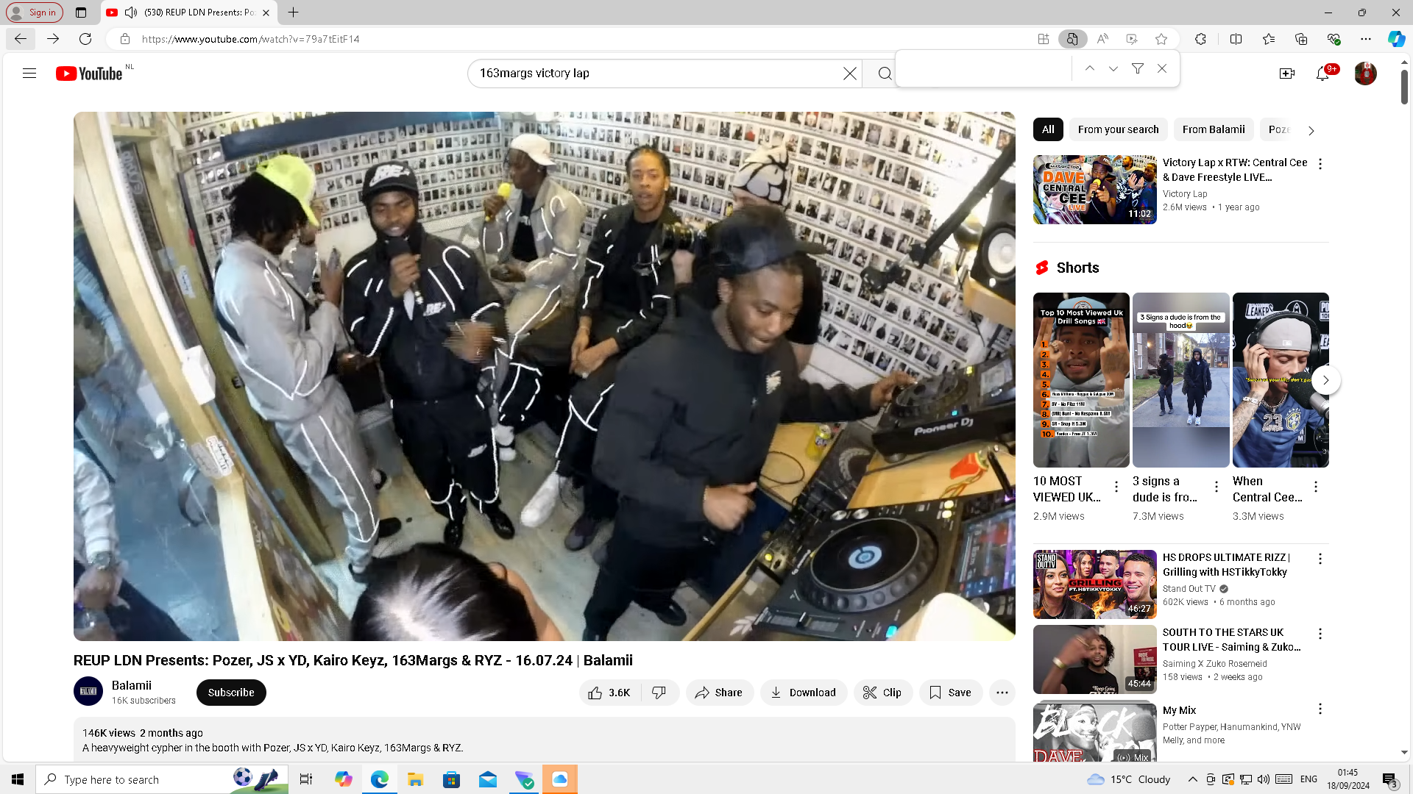Click the Clip scissors button
1413x794 pixels.
point(882,693)
